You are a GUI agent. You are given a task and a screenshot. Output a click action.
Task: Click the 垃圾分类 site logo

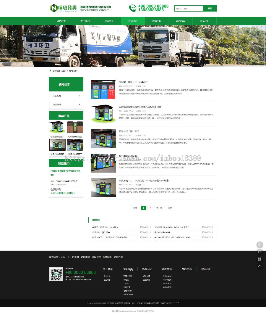tap(64, 8)
